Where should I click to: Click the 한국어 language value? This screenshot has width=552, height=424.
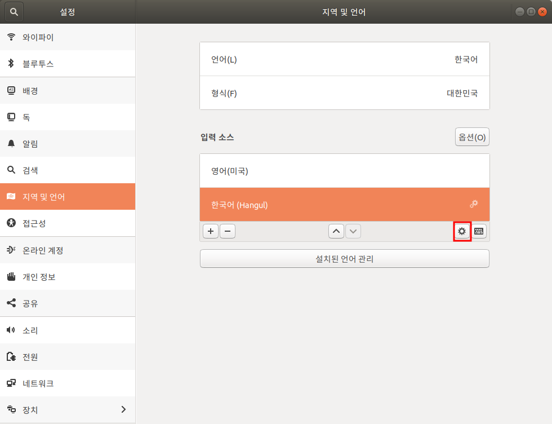[x=466, y=59]
